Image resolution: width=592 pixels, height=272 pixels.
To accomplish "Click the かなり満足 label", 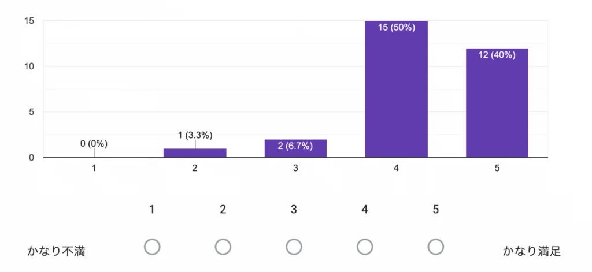I will (531, 251).
